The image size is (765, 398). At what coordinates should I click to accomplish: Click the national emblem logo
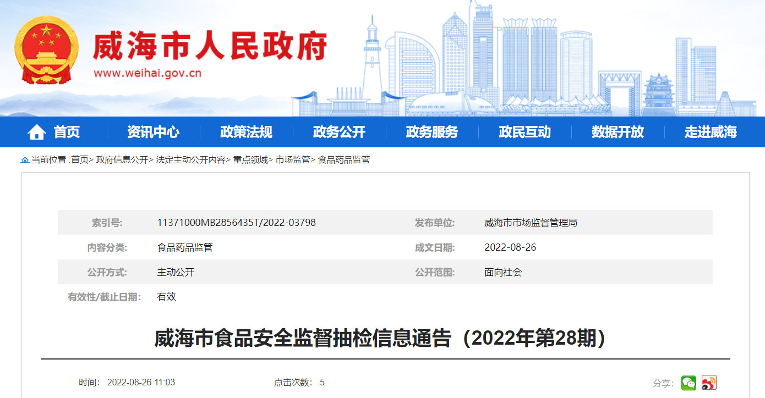click(47, 50)
